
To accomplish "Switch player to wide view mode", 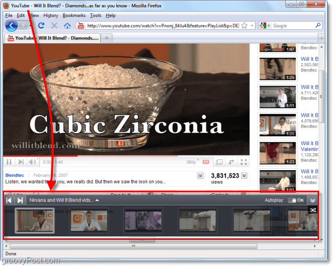I will 220,162.
